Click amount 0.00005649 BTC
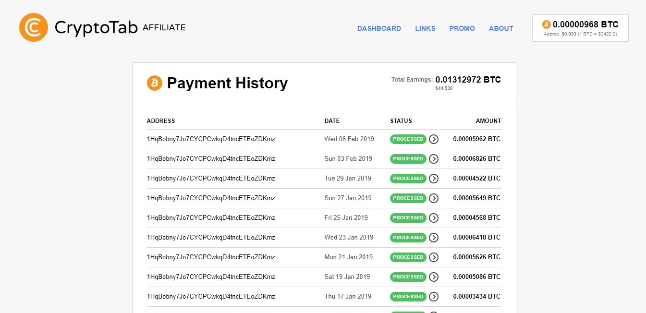This screenshot has height=313, width=646. (476, 198)
